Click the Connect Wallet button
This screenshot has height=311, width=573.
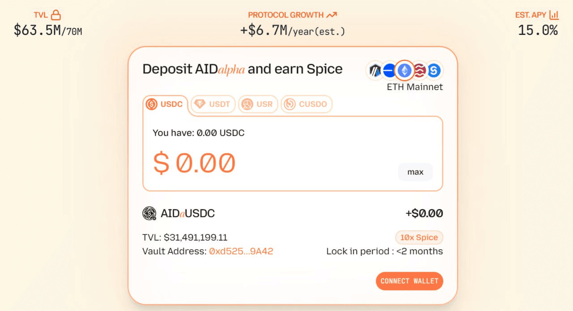coord(410,281)
